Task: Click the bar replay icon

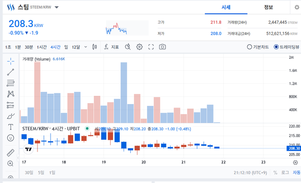Action: [x=128, y=47]
